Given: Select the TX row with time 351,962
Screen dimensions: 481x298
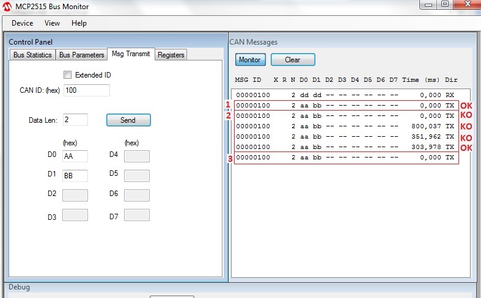Looking at the screenshot, I should 345,137.
